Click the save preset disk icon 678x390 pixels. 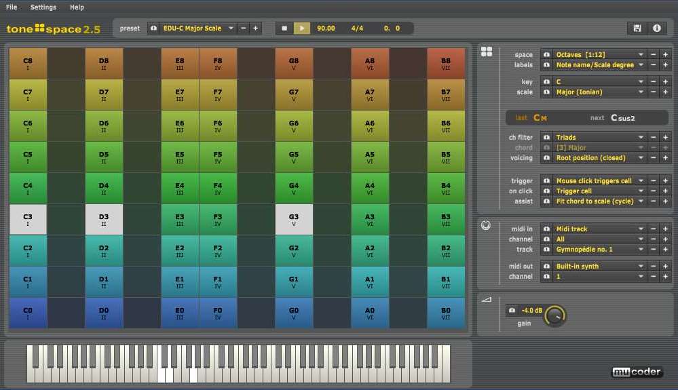coord(637,28)
